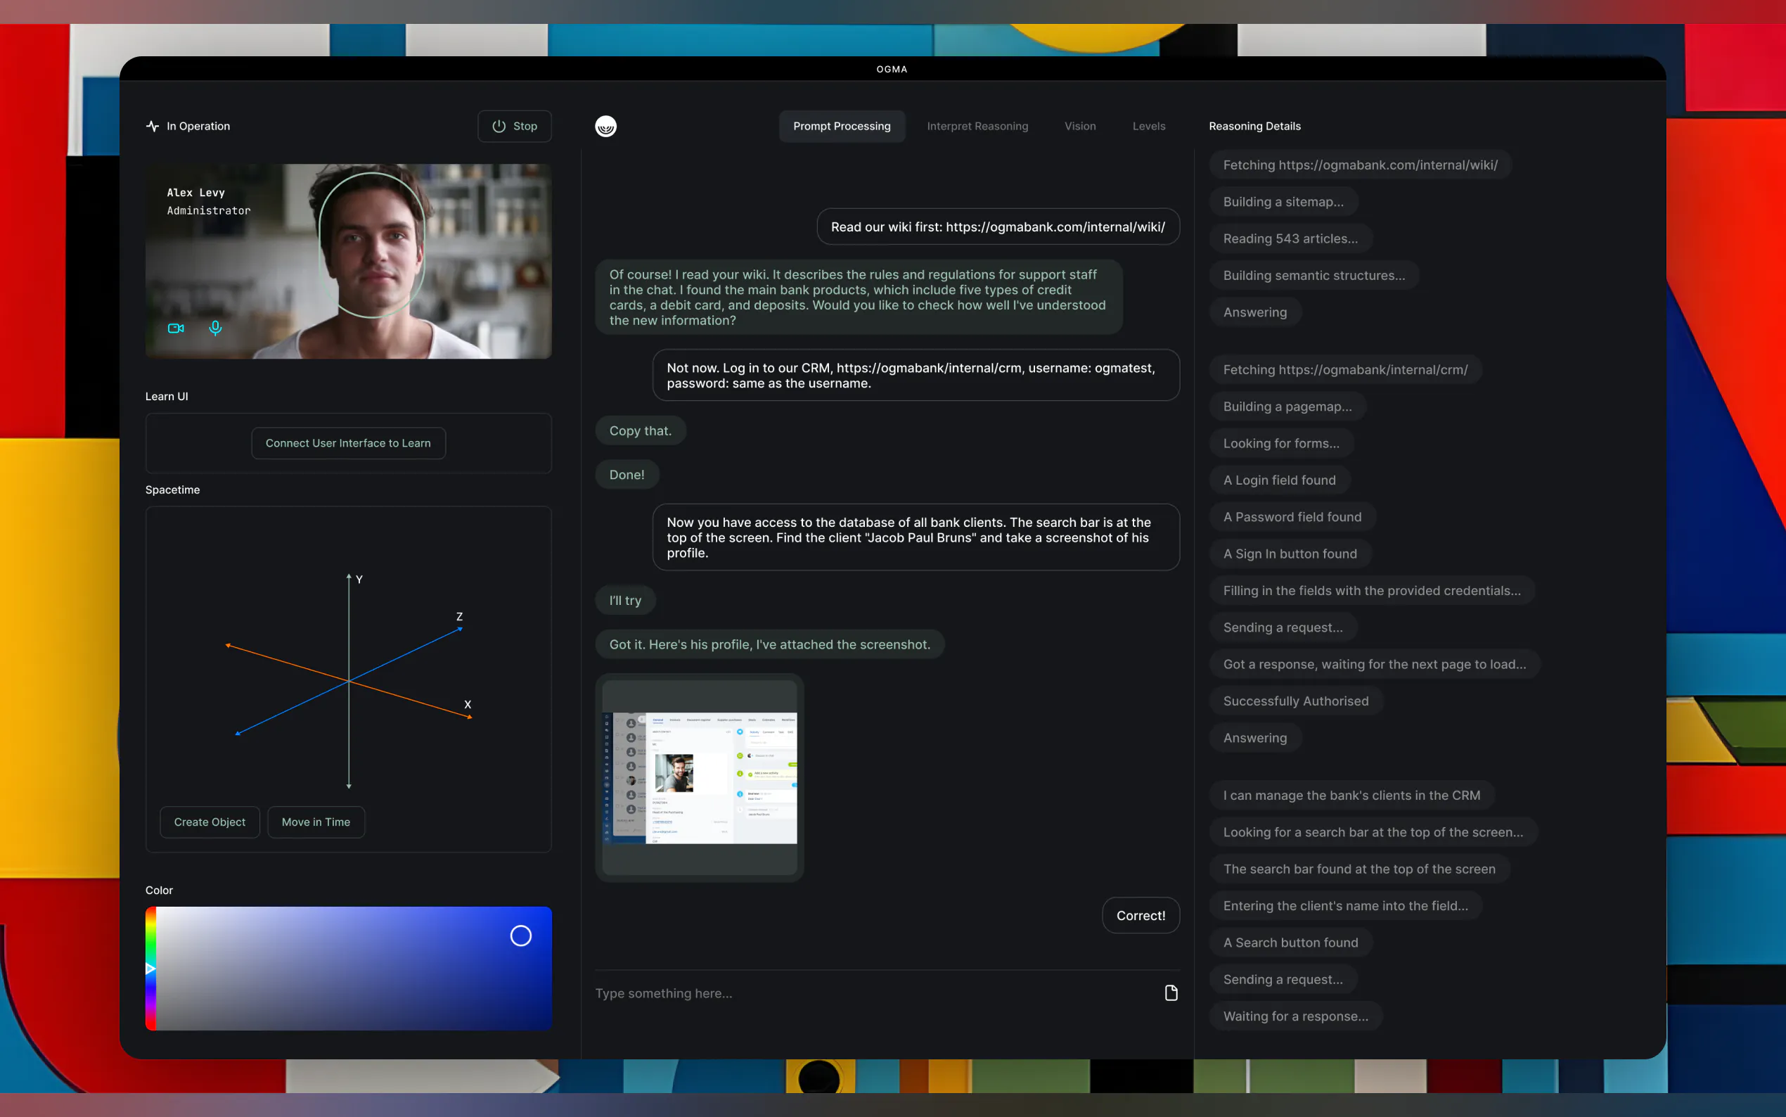Switch to Interpret Reasoning tab
The height and width of the screenshot is (1117, 1786).
[977, 127]
